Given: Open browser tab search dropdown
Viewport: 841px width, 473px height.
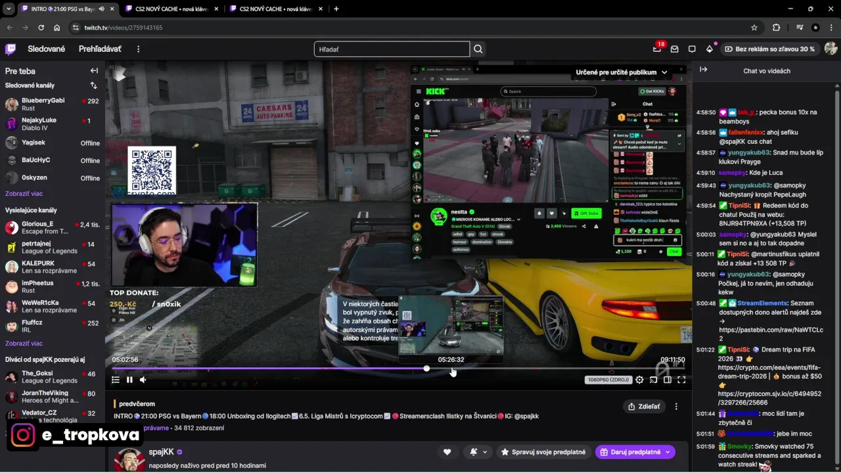Looking at the screenshot, I should point(9,9).
